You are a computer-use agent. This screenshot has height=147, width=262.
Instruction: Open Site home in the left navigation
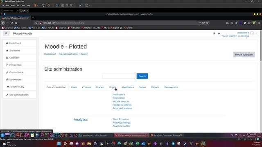[20, 51]
